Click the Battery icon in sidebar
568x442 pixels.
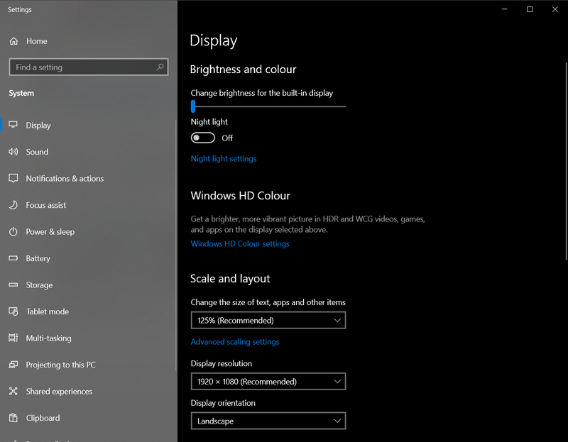click(x=13, y=258)
